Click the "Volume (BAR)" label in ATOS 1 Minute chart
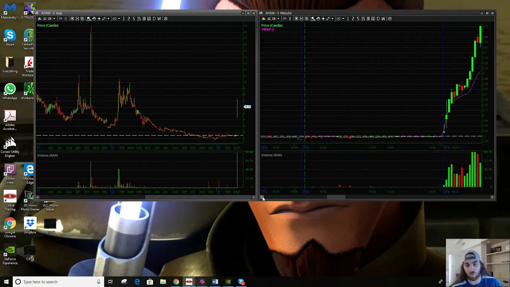The image size is (510, 287). pyautogui.click(x=272, y=155)
